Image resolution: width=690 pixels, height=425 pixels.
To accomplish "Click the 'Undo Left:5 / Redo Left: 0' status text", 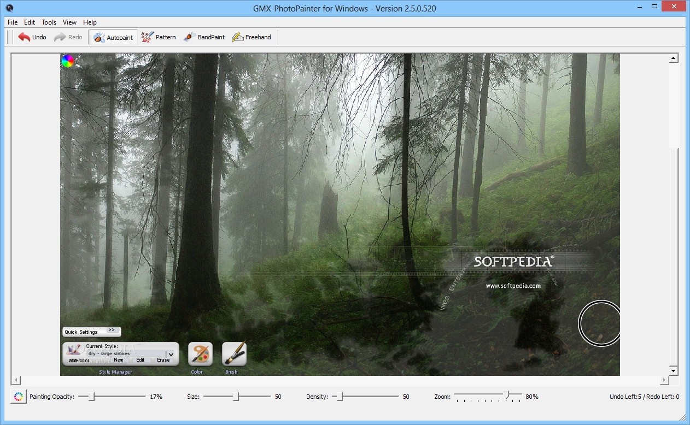I will click(x=644, y=397).
